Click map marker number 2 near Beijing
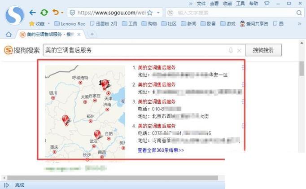 [105, 84]
